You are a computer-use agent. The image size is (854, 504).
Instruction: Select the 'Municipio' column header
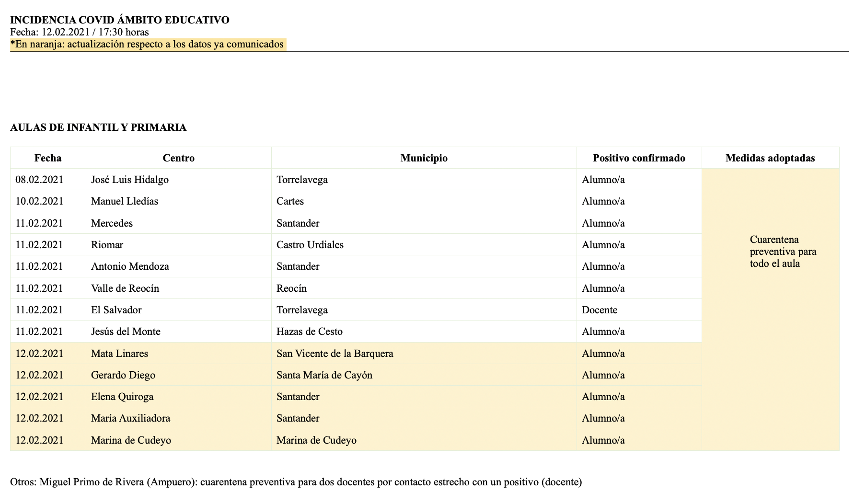[x=424, y=158]
